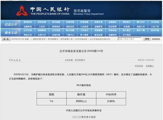Click the 首页 home button
Viewport: 163px width, 120px height.
tap(6, 39)
